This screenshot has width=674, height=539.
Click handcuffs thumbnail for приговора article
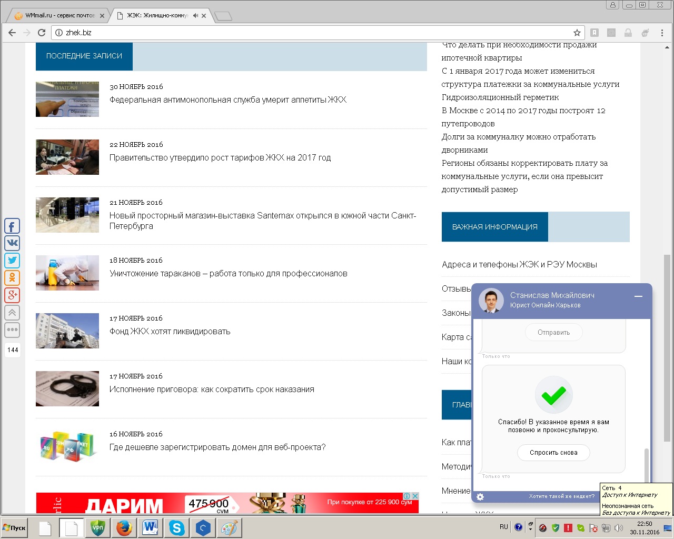[x=67, y=388]
